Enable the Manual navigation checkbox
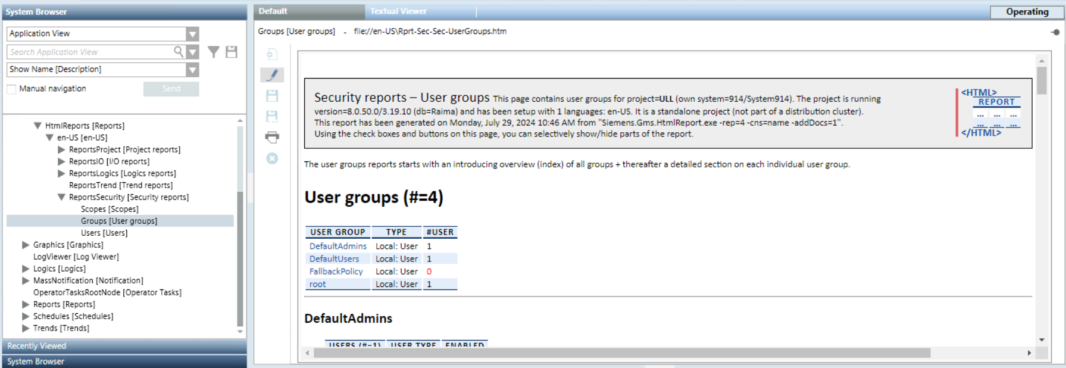 (11, 89)
